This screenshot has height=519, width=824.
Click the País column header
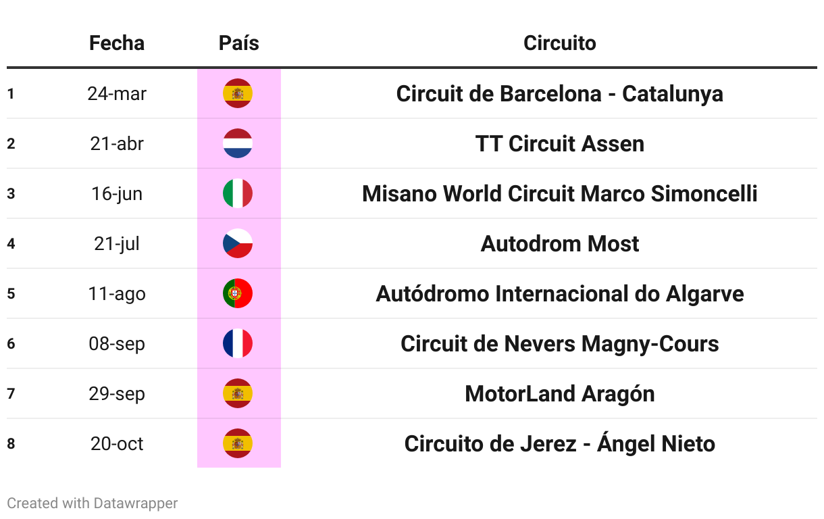tap(239, 43)
